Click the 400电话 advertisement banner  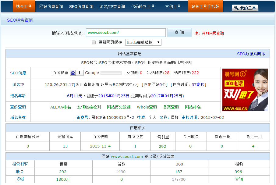point(245,90)
